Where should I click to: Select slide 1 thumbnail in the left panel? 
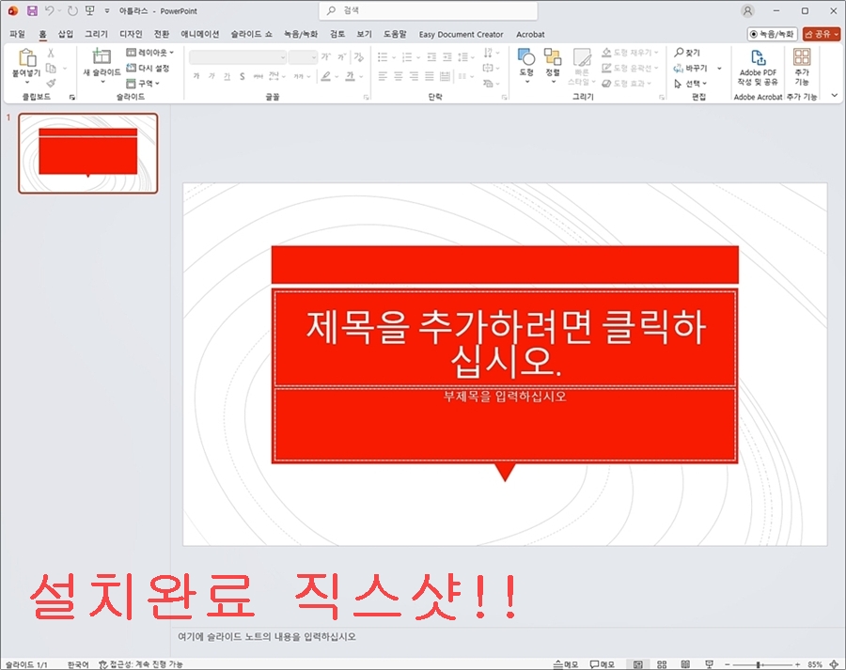click(87, 153)
